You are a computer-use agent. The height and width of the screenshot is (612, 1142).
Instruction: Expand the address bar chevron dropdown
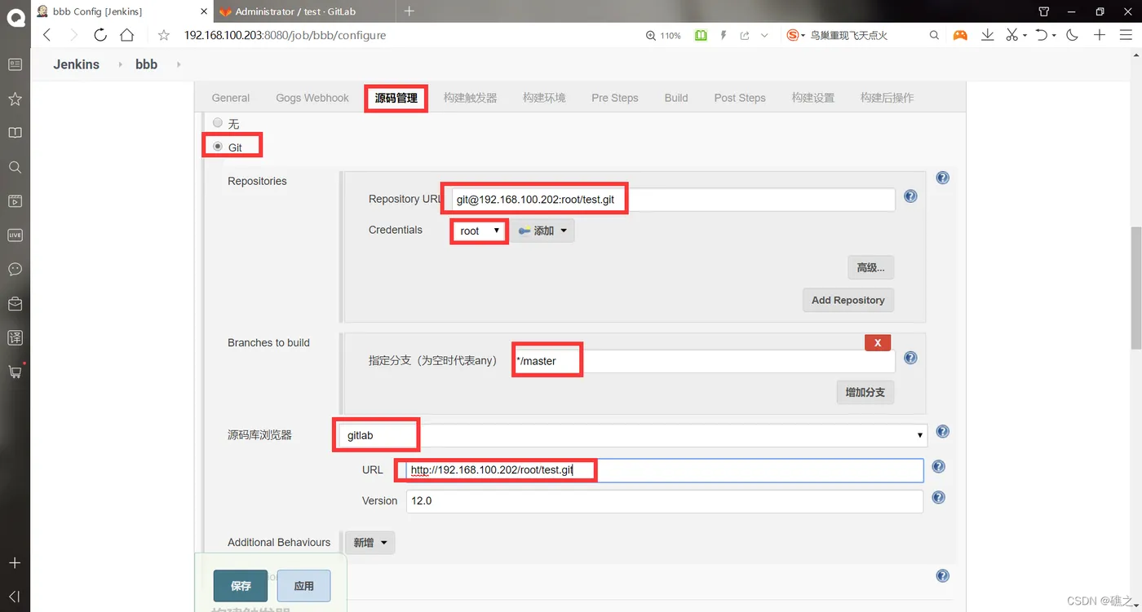(764, 36)
